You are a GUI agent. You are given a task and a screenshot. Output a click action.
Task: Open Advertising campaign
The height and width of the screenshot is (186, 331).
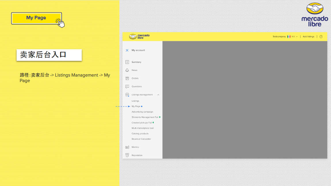[142, 112]
